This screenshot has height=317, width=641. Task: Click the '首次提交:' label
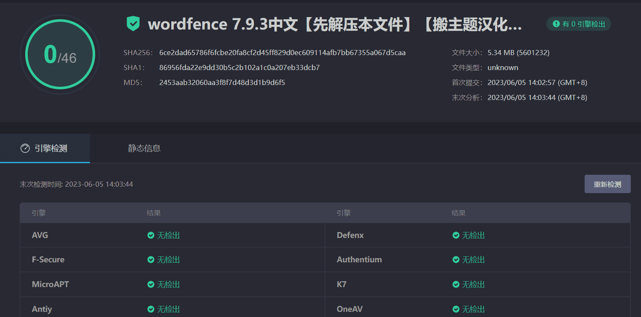click(467, 82)
